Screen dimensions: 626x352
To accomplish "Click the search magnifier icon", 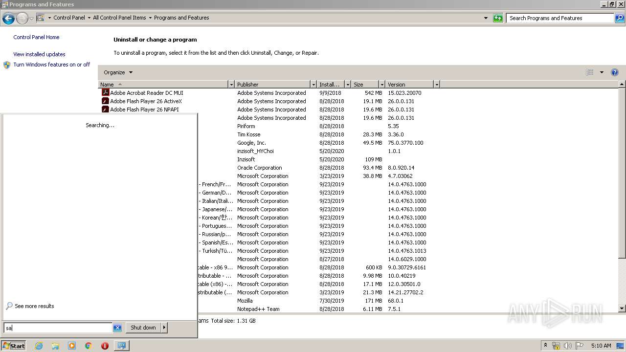I will [x=619, y=18].
